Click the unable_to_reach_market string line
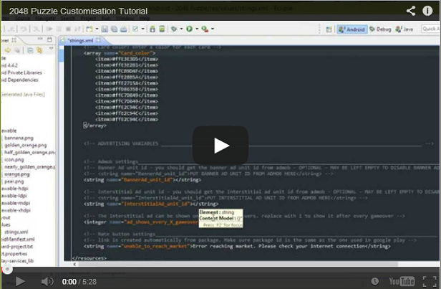The image size is (441, 289). click(x=237, y=246)
